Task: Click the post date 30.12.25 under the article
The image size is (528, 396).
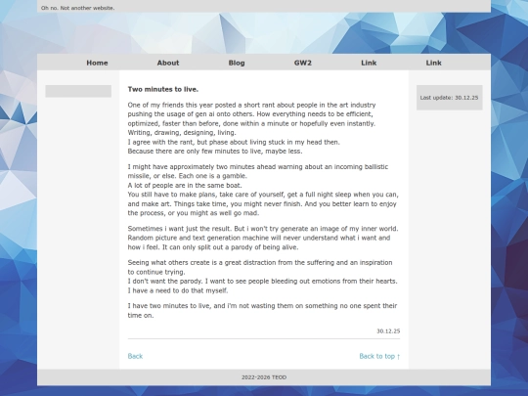Action: [x=388, y=331]
